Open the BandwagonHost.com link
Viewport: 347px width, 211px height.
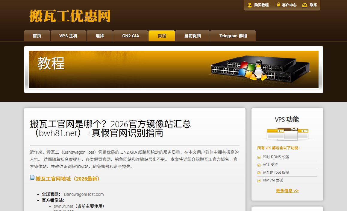[84, 194]
